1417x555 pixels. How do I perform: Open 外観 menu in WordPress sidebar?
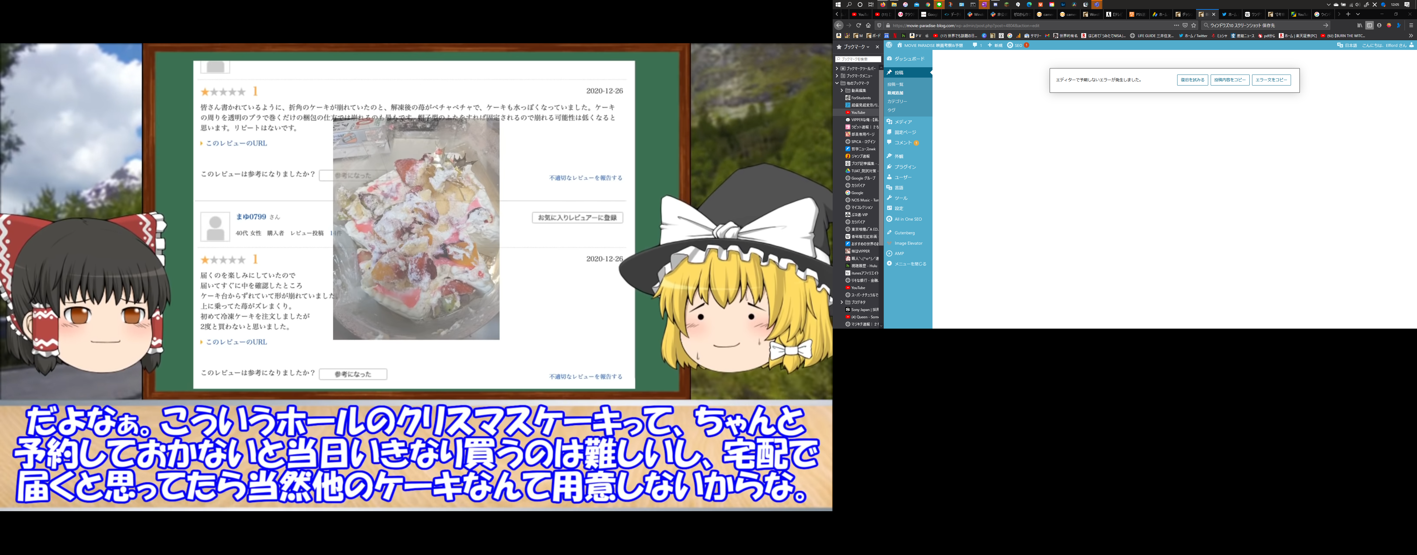tap(908, 156)
